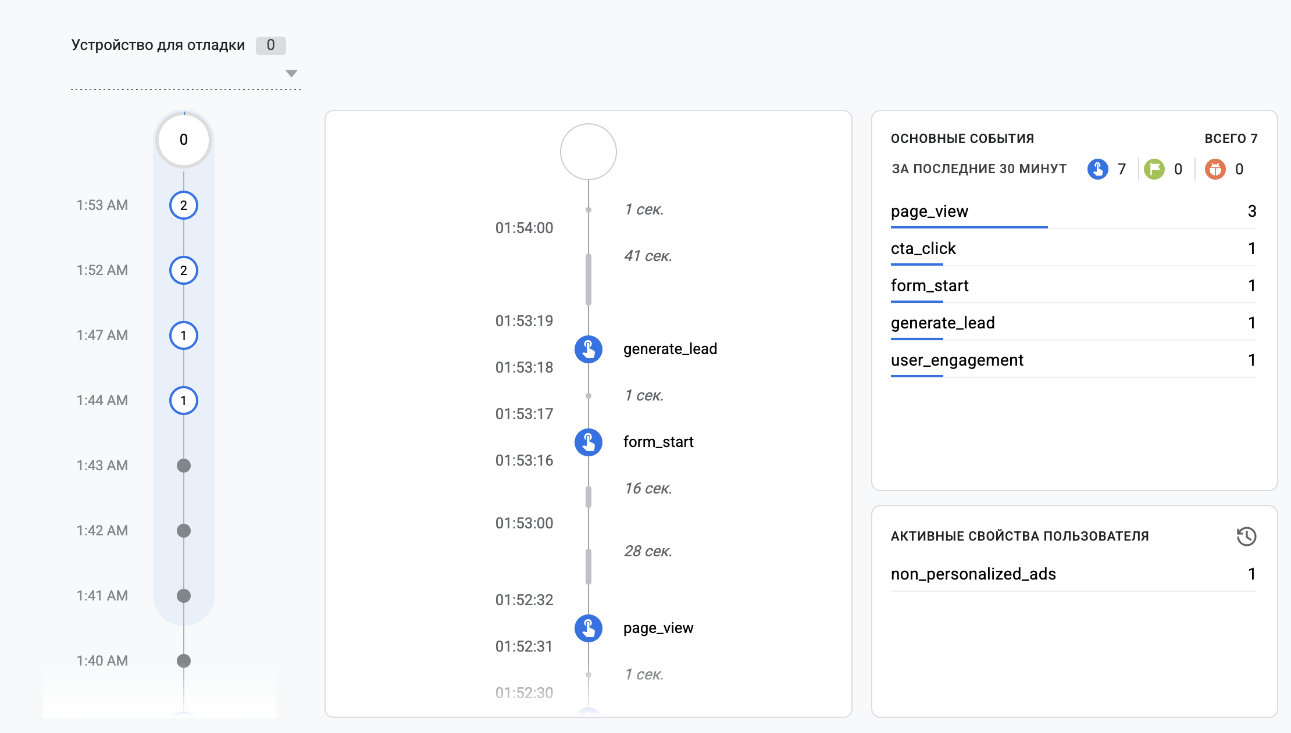Click the green conversions flag icon

(x=1154, y=169)
